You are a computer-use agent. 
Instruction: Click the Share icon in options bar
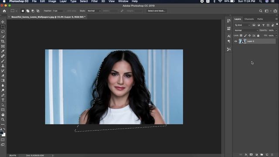(x=275, y=11)
